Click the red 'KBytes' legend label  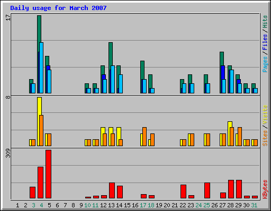265,189
